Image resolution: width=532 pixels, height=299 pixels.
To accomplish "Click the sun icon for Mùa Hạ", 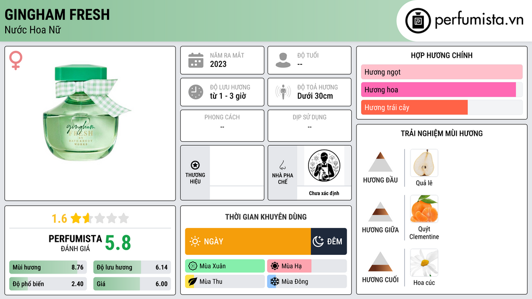I will [275, 266].
